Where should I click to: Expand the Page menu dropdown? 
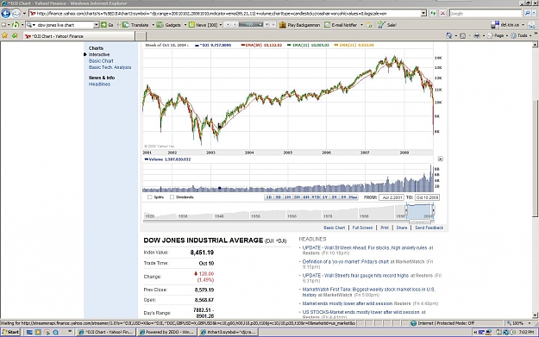pos(507,35)
